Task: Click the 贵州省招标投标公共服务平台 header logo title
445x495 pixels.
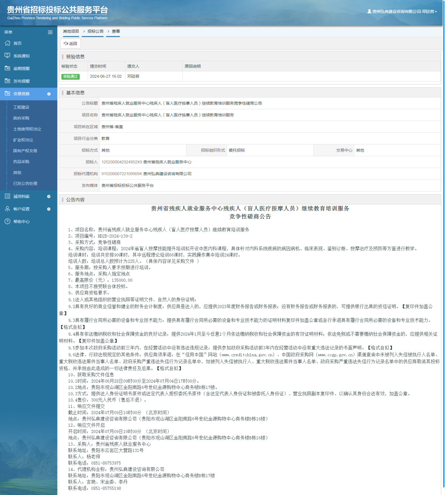Action: click(57, 10)
